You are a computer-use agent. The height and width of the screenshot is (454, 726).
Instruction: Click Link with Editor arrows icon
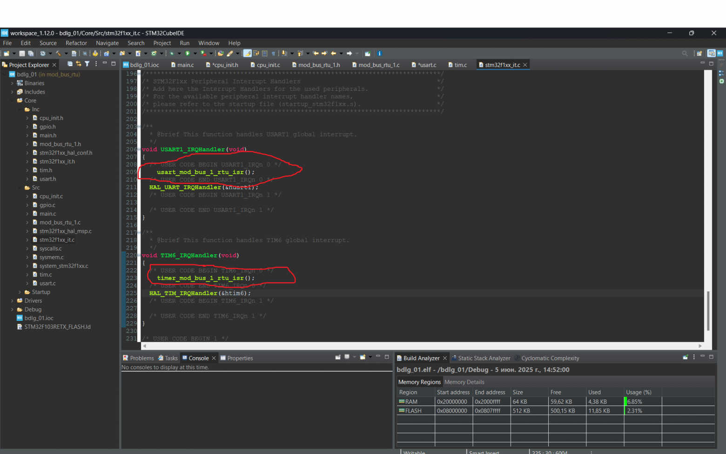click(78, 64)
